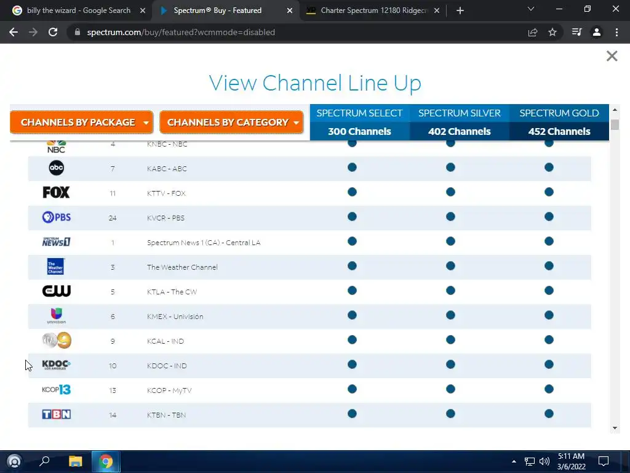
Task: Click the KTLA - The CW channel name
Action: pos(172,292)
